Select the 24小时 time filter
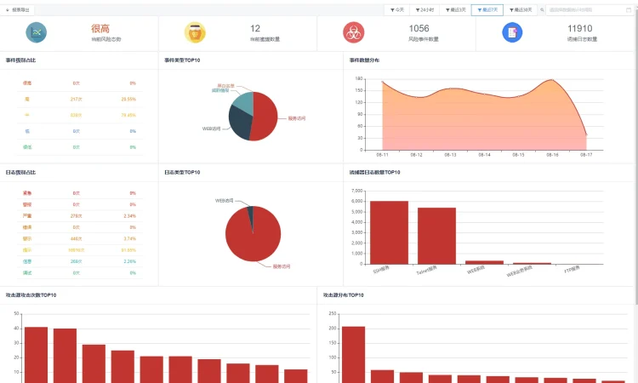The image size is (638, 383). click(x=424, y=10)
